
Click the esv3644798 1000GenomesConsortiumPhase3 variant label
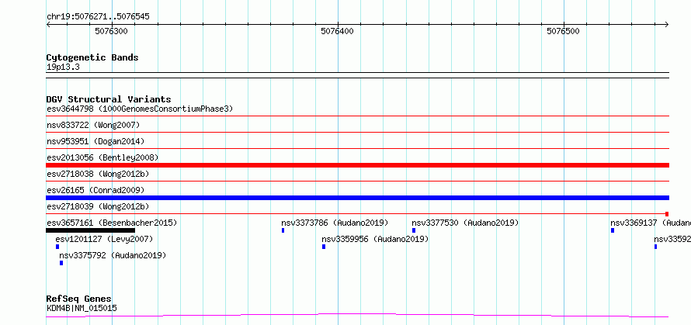click(140, 109)
